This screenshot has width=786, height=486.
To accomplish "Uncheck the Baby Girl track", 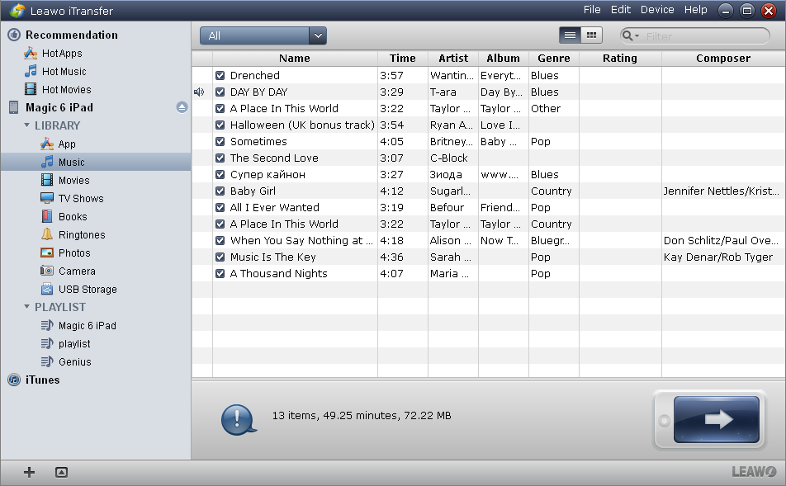I will tap(220, 191).
